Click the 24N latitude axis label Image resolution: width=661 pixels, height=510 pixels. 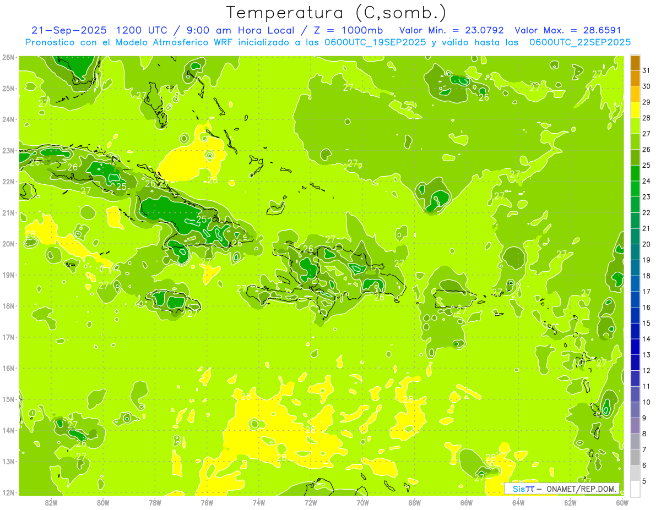(8, 119)
